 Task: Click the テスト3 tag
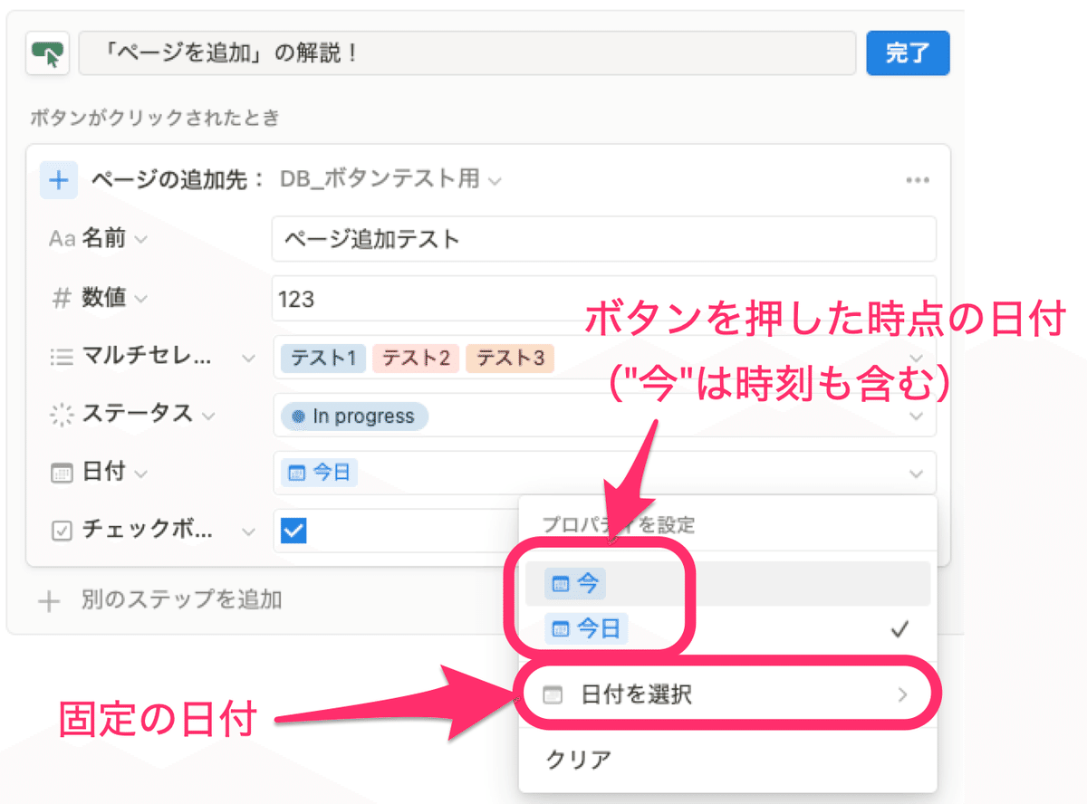pyautogui.click(x=510, y=359)
